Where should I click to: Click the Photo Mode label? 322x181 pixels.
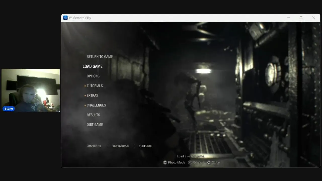point(177,162)
